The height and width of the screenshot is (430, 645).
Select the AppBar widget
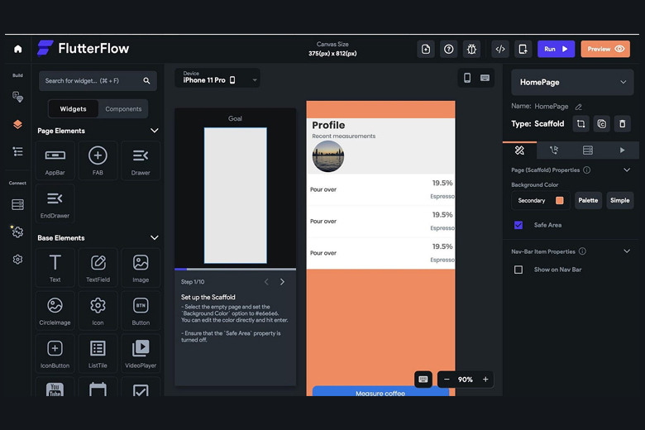(55, 160)
